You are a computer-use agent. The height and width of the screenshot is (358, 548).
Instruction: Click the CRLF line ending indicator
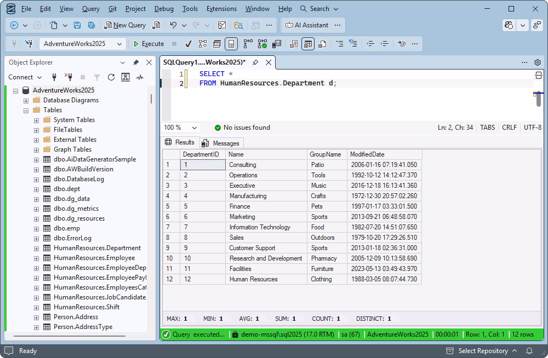(x=509, y=128)
